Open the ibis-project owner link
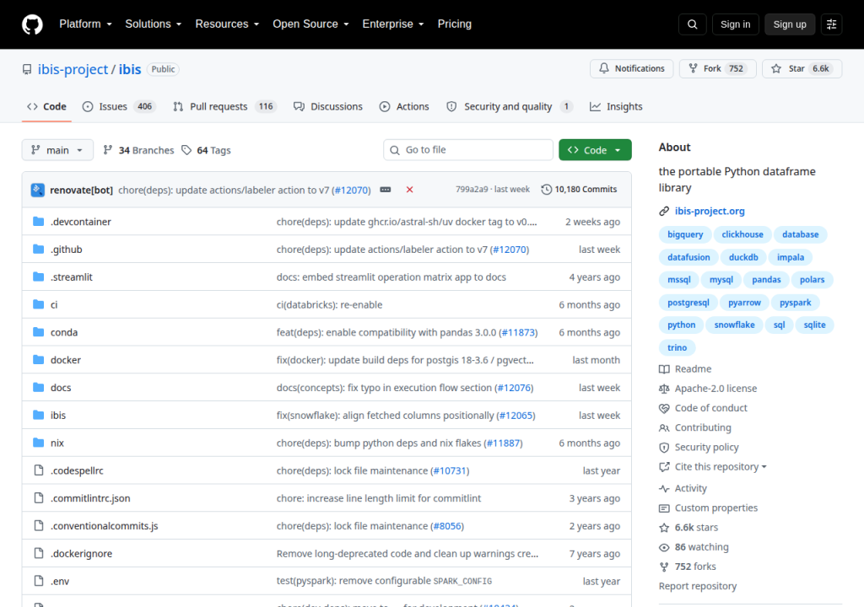The height and width of the screenshot is (607, 864). pos(73,69)
